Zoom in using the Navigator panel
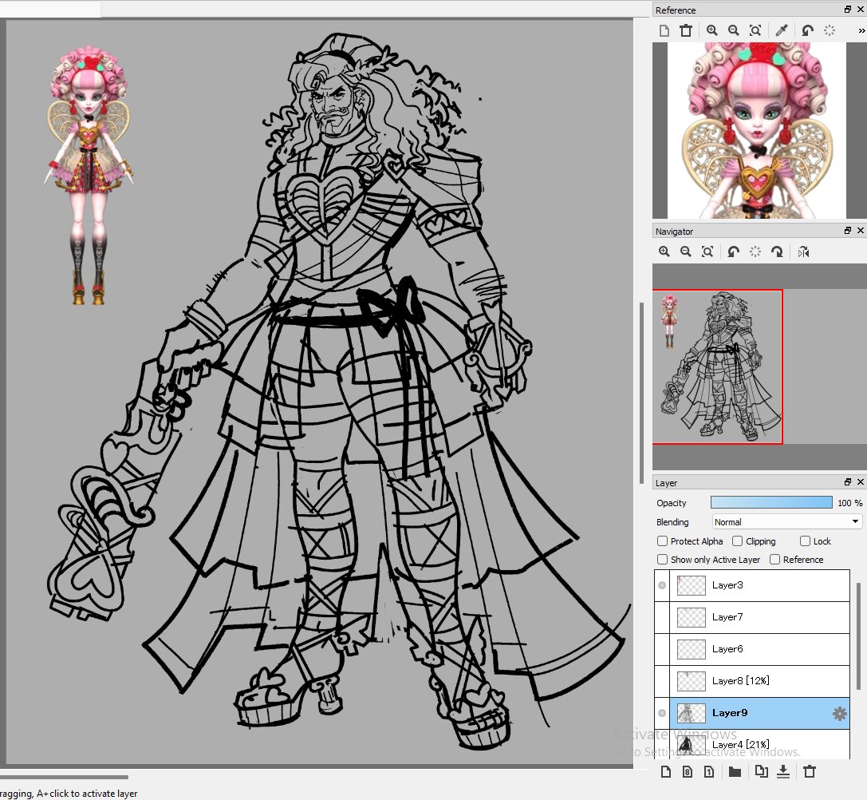This screenshot has height=800, width=867. (664, 252)
